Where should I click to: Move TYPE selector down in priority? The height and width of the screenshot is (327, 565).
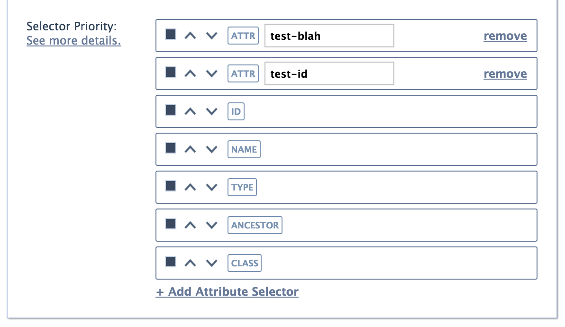[211, 187]
